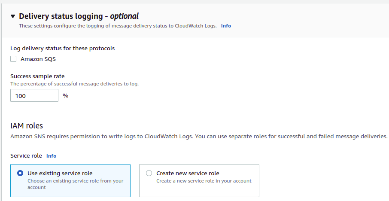Select the Create new service role radio button
Image resolution: width=389 pixels, height=201 pixels.
point(149,174)
